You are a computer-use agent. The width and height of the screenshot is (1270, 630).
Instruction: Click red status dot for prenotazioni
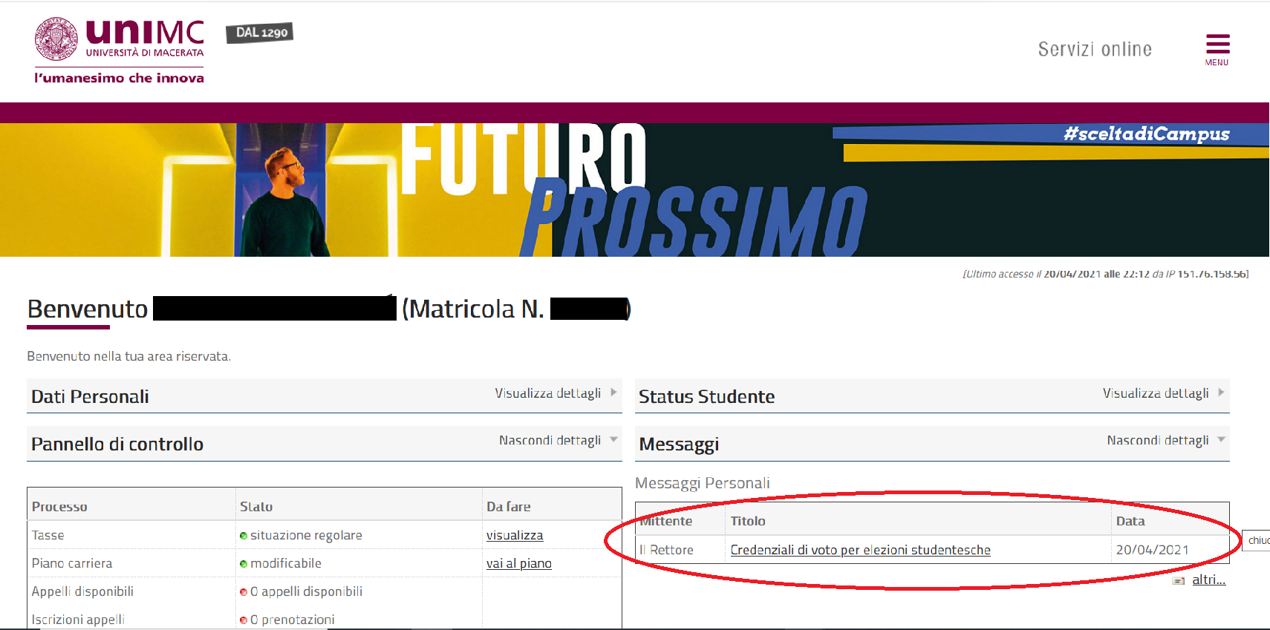coord(244,620)
